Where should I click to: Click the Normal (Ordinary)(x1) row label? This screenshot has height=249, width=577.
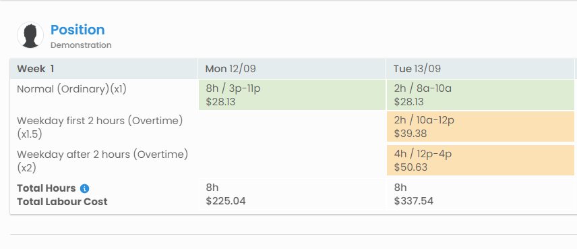coord(71,89)
